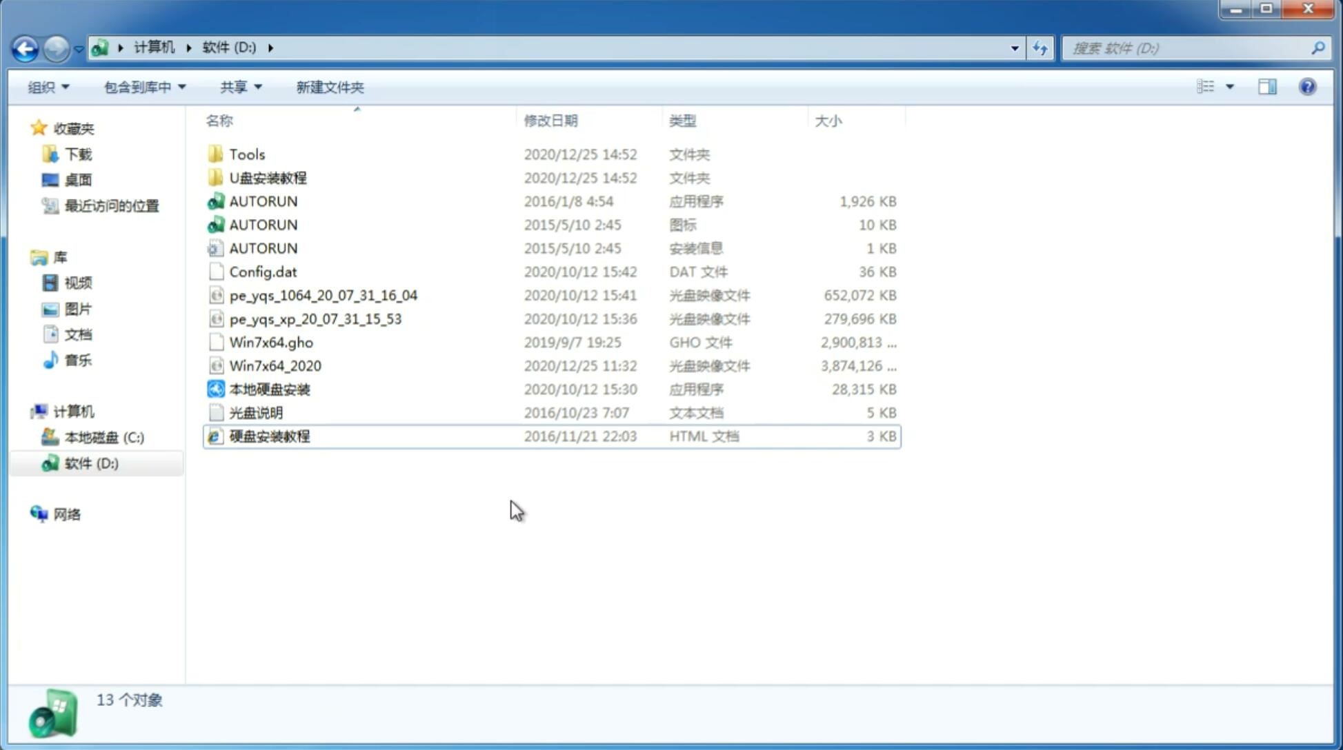
Task: Open Win7x64.gho Ghost file
Action: click(271, 342)
